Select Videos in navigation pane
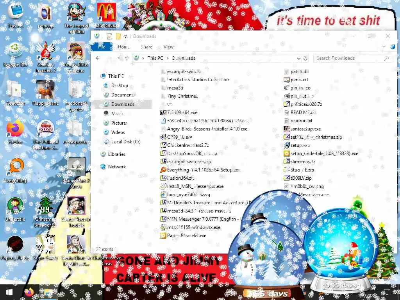The image size is (400, 300). [x=118, y=132]
